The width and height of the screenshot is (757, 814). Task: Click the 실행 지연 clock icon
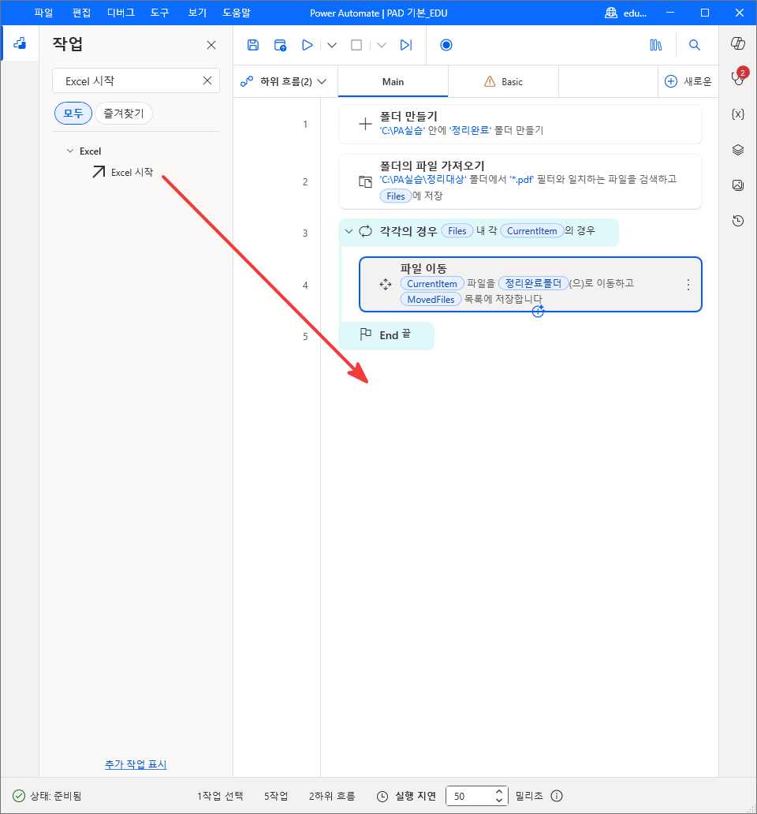pyautogui.click(x=382, y=797)
